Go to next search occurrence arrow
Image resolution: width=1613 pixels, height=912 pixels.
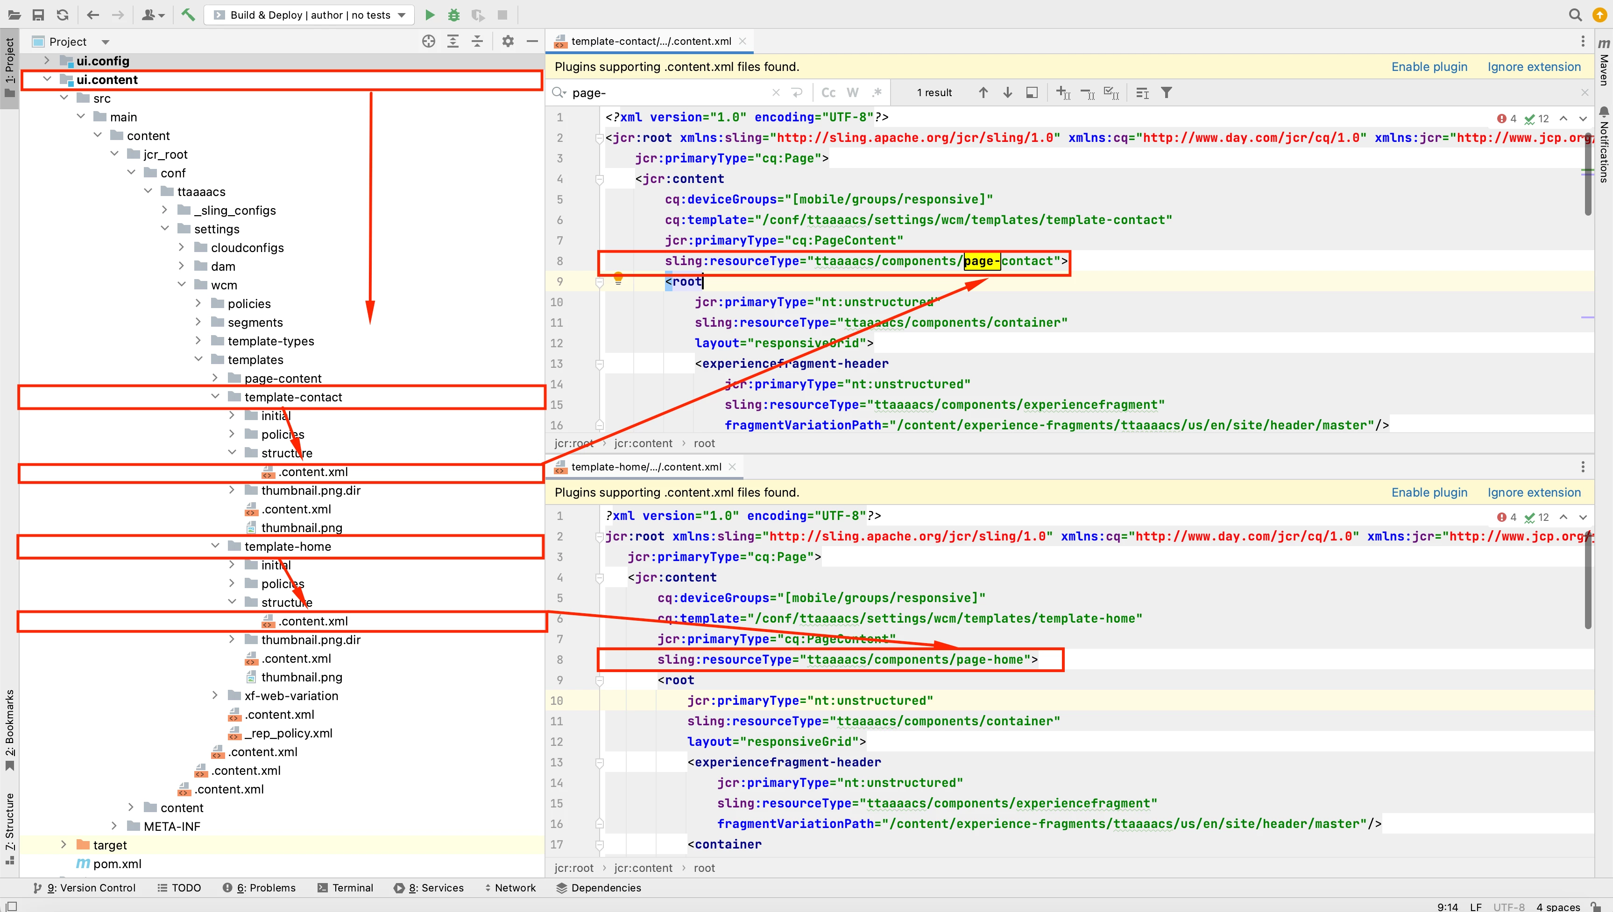pos(1008,93)
